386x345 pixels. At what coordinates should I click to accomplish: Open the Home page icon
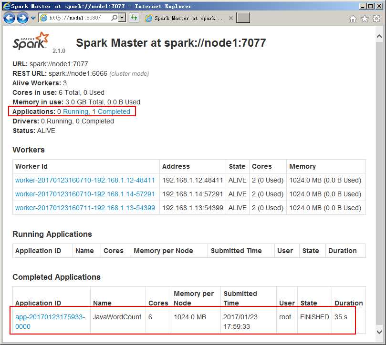(353, 19)
